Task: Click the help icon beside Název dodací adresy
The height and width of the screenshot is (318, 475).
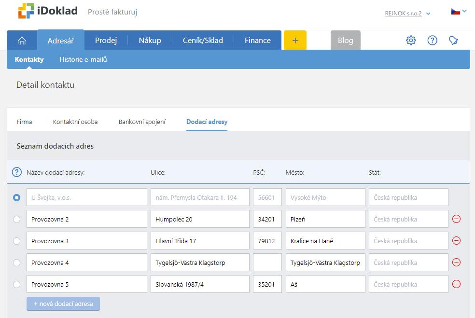Action: click(17, 172)
